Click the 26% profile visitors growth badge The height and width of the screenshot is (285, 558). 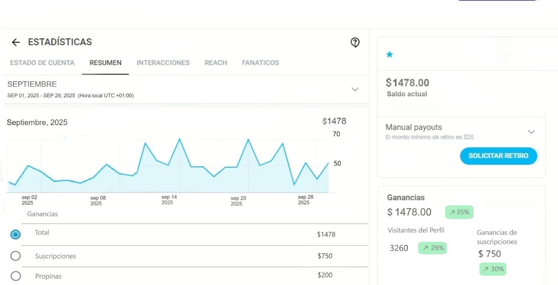432,248
